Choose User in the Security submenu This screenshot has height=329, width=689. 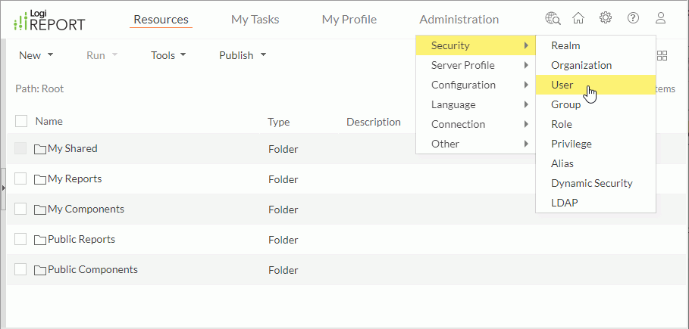[x=562, y=85]
